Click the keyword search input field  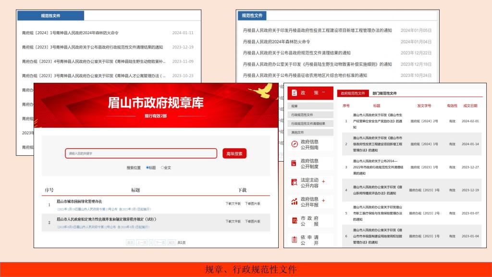[x=141, y=153]
